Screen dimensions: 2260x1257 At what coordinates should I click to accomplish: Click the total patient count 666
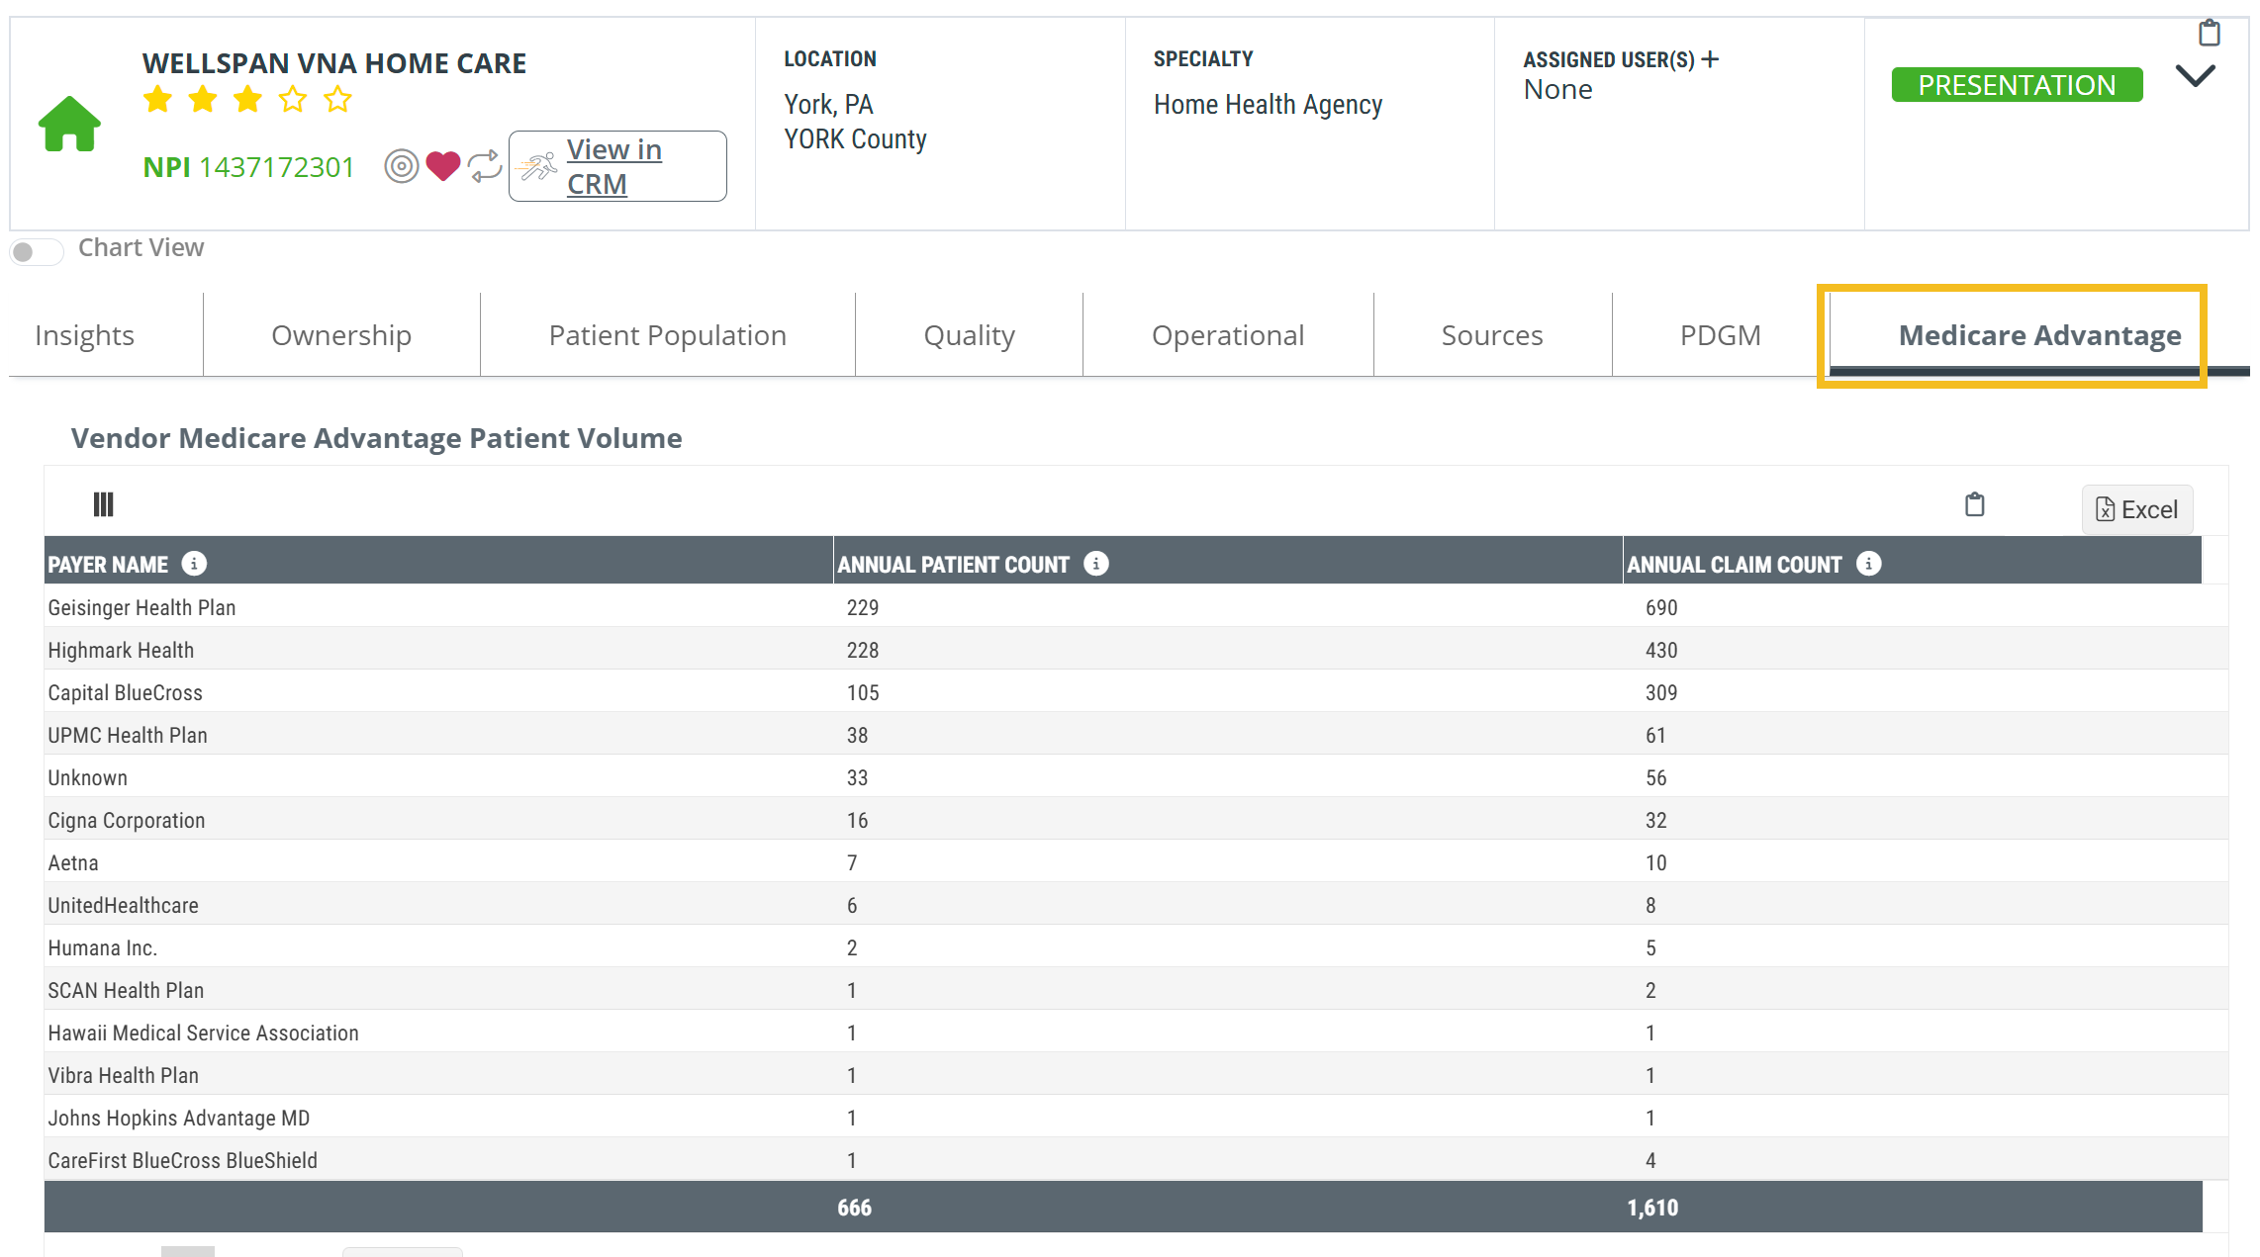click(x=854, y=1208)
